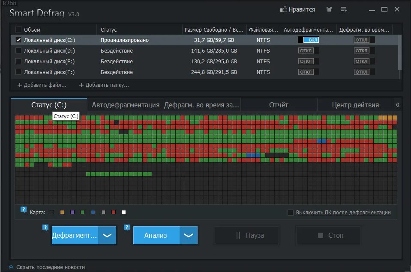Tick the Объём select-all checkbox
Viewport: 411px width, 272px height.
point(18,30)
